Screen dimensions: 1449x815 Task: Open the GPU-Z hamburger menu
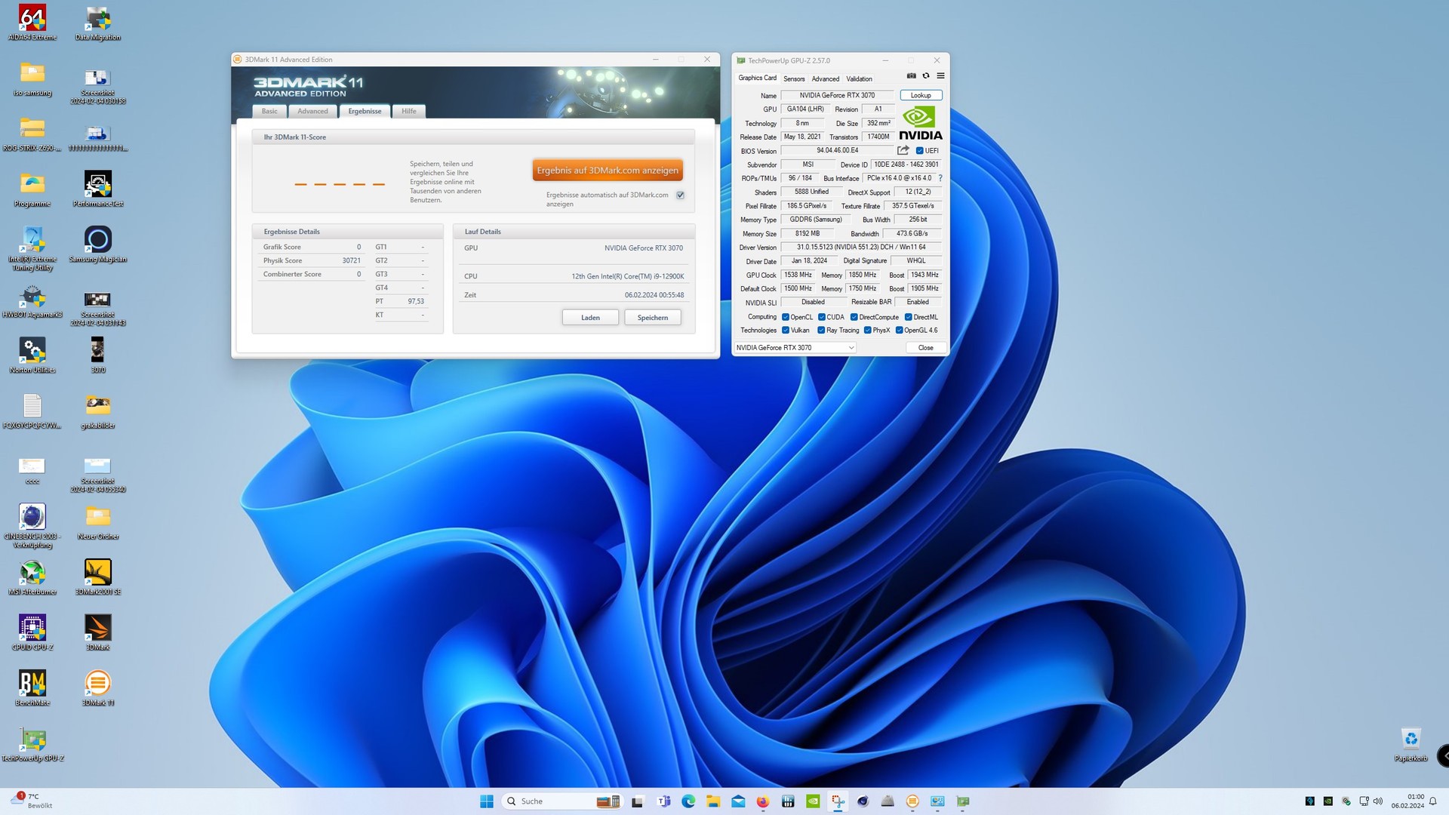940,75
